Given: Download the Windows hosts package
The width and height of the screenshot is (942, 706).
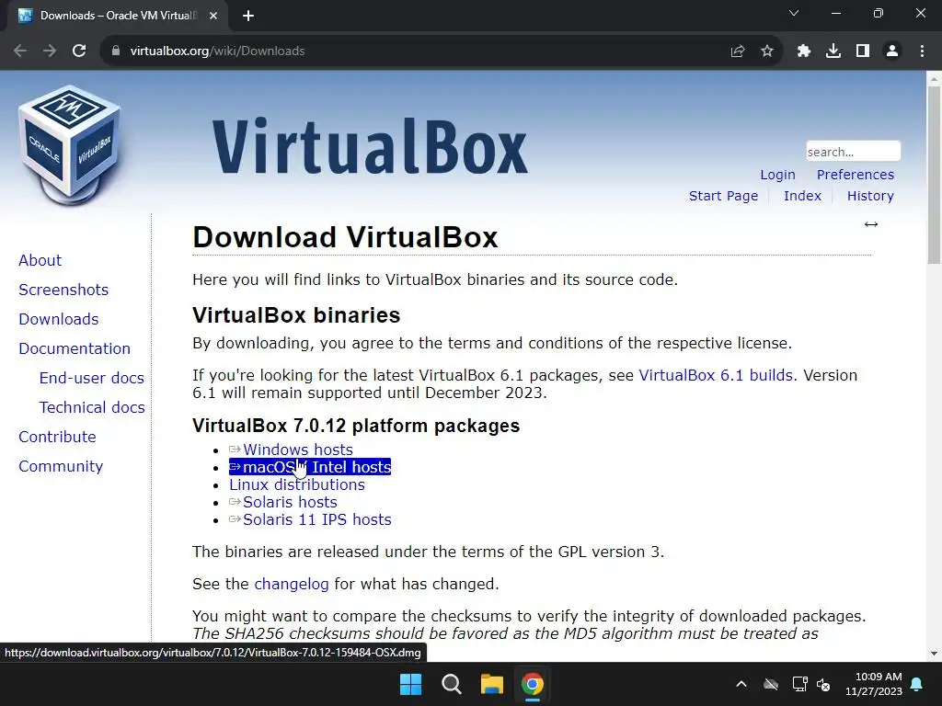Looking at the screenshot, I should (x=291, y=450).
